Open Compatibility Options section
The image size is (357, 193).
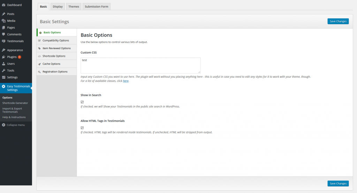[x=55, y=40]
